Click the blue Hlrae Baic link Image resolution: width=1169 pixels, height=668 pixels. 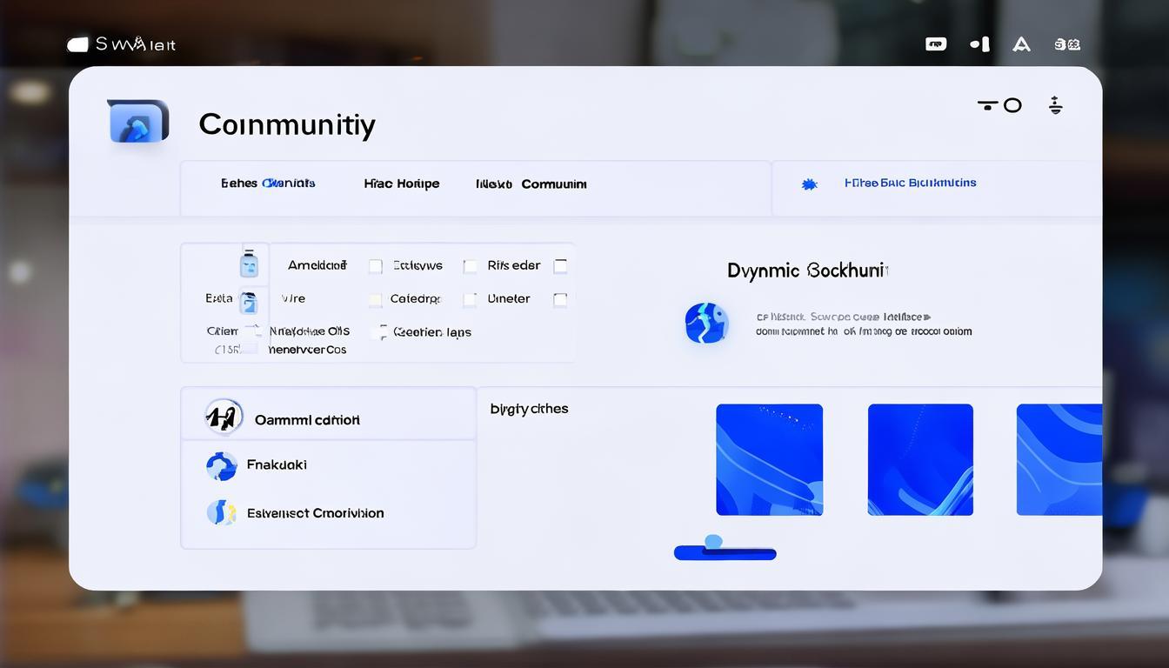[910, 184]
